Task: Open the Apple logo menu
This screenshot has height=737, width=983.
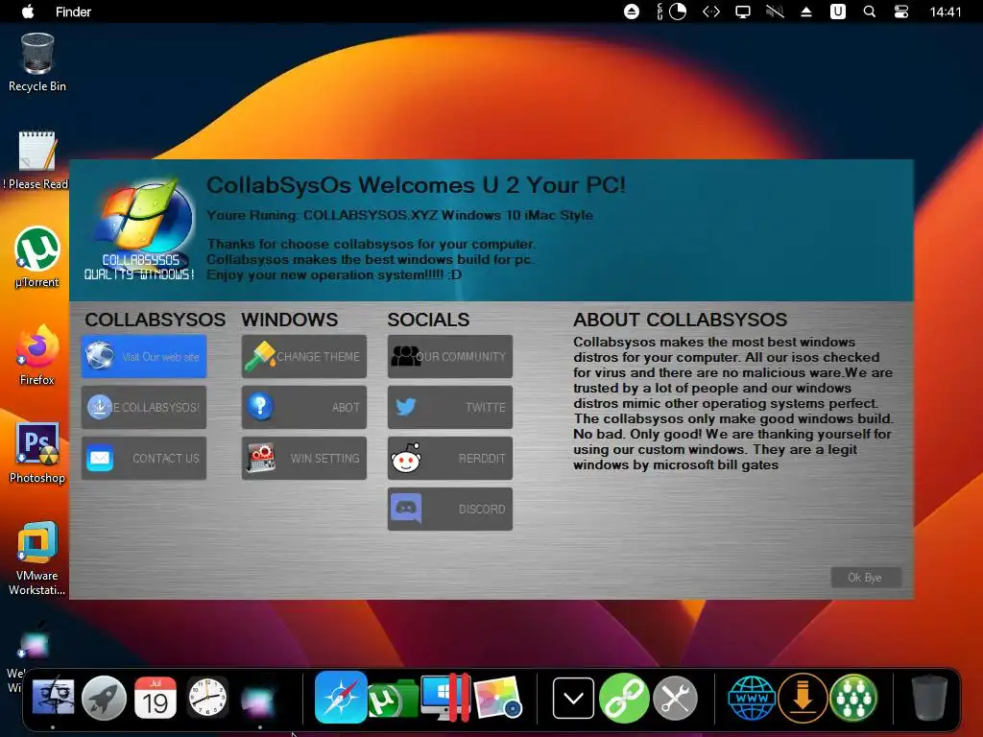Action: click(28, 12)
